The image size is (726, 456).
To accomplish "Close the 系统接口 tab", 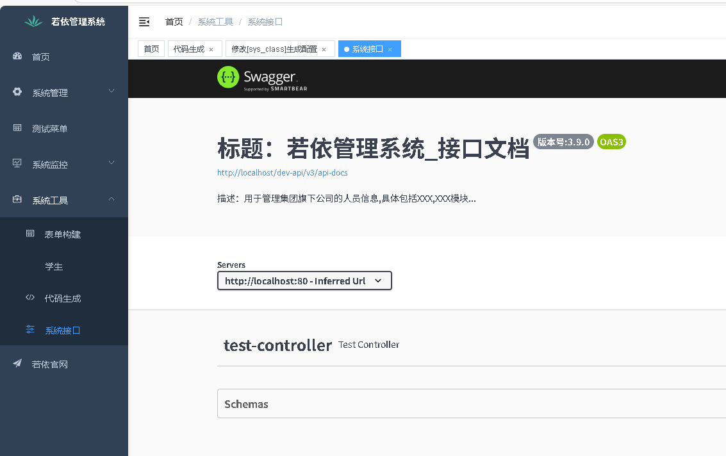I will [390, 50].
